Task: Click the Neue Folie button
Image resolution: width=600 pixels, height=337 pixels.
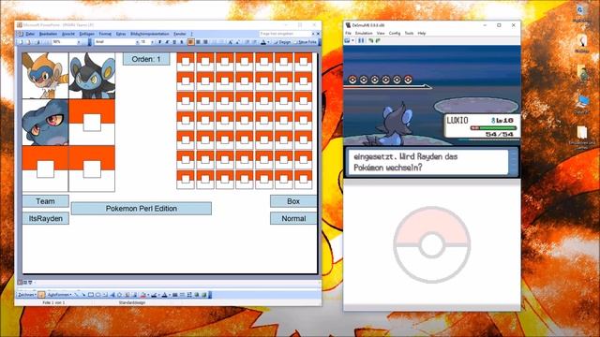Action: click(306, 42)
